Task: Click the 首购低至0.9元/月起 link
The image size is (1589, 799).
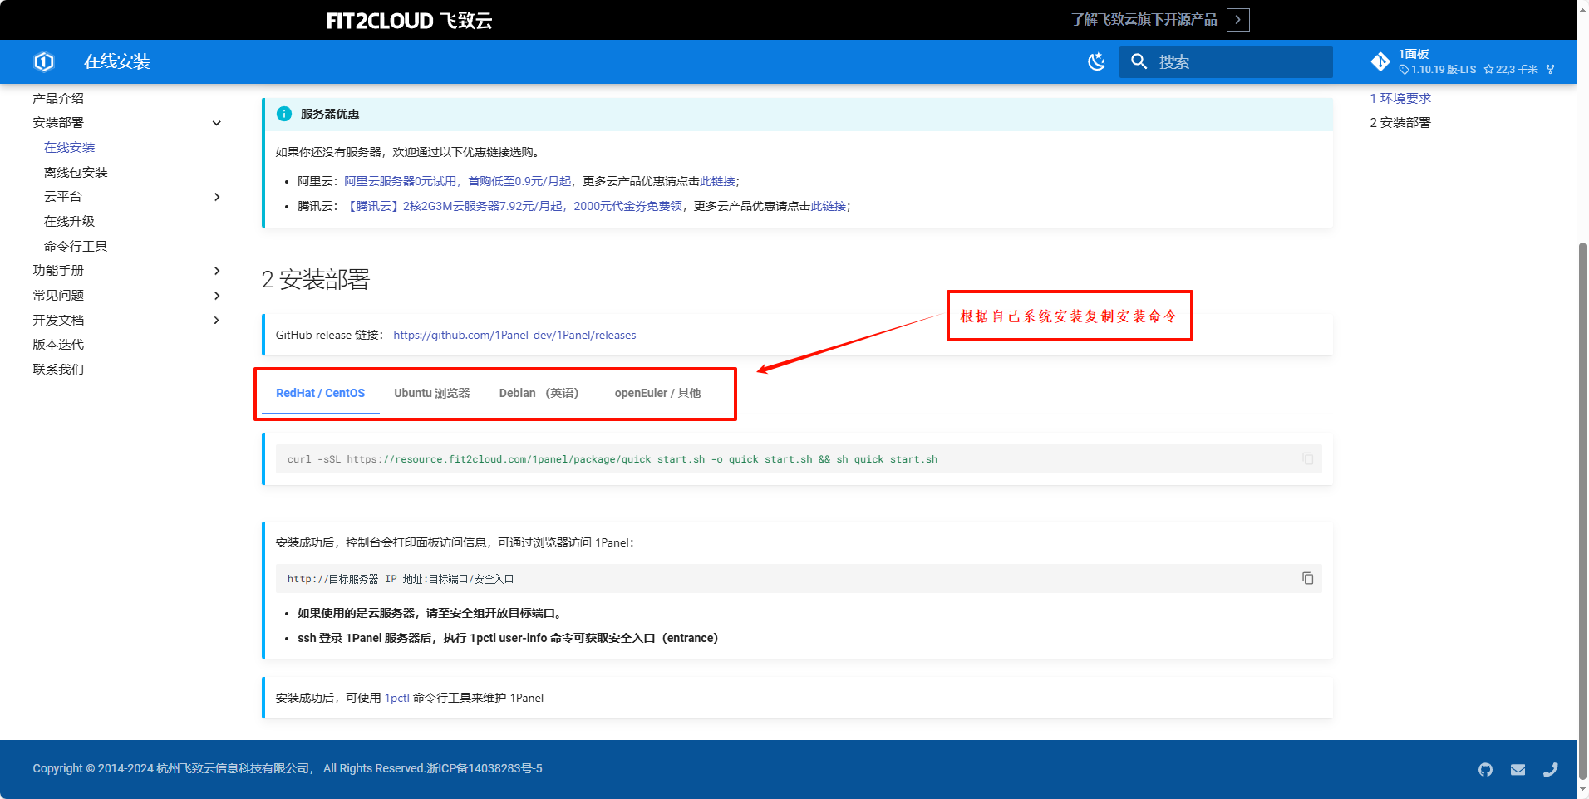Action: coord(519,181)
